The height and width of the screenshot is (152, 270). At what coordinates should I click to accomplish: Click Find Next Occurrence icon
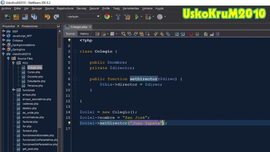(135, 34)
